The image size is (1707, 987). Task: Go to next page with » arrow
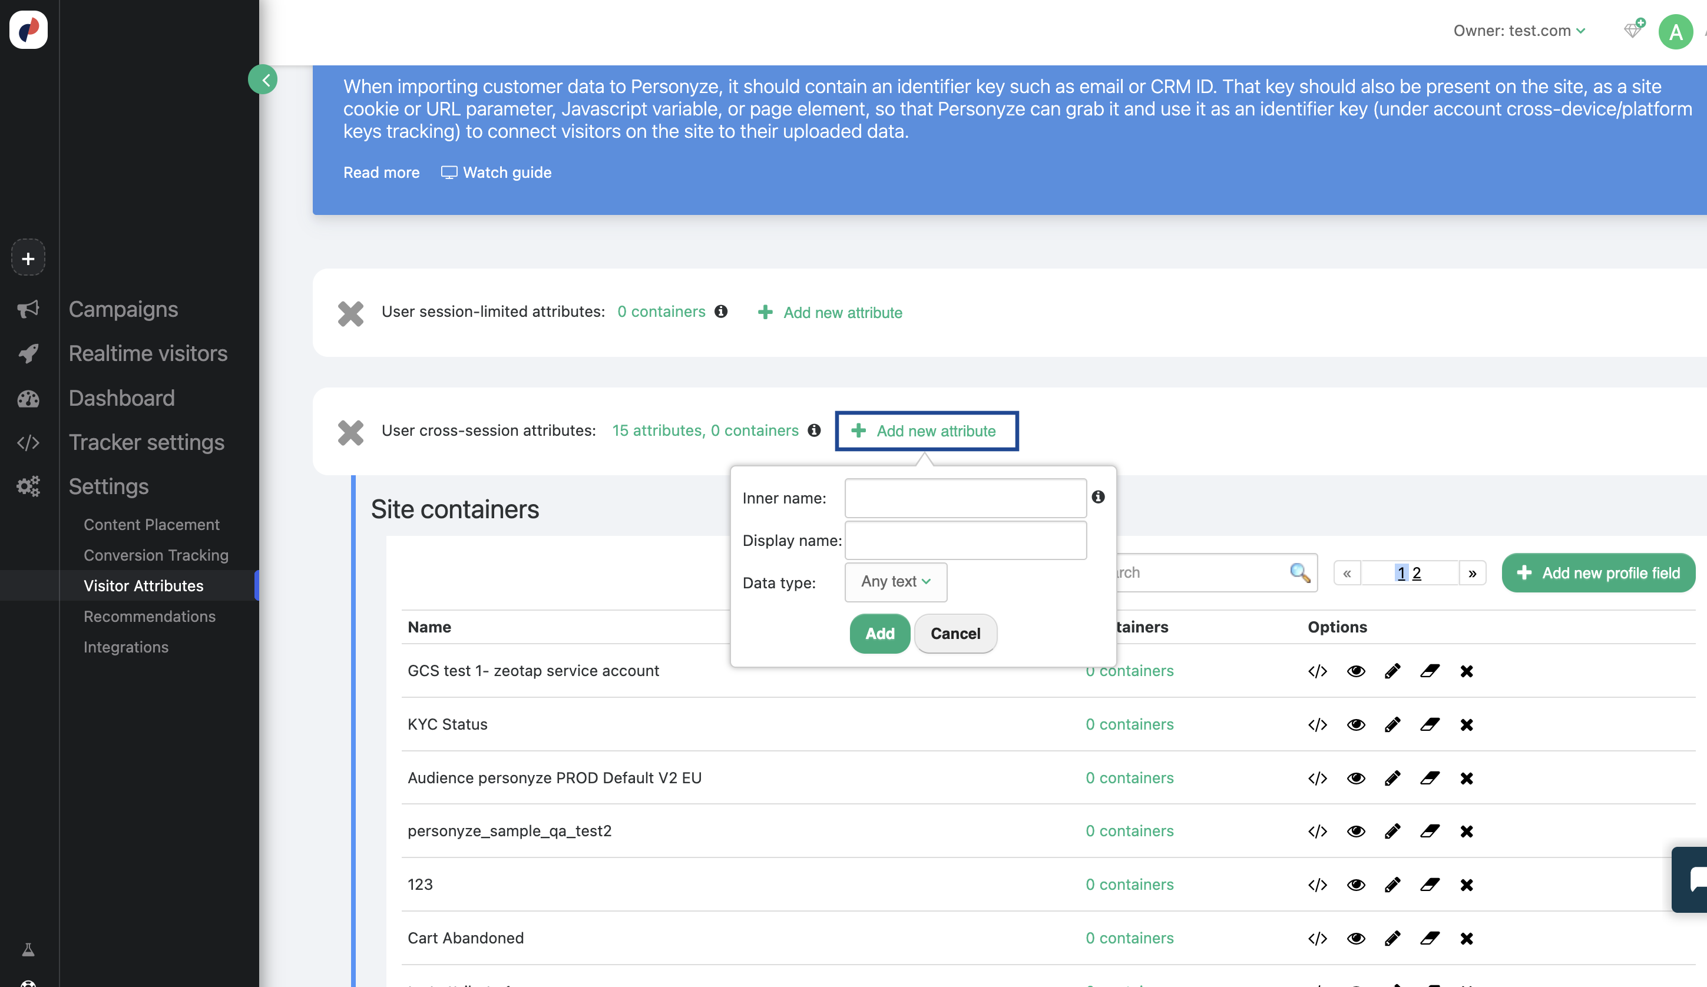1472,573
